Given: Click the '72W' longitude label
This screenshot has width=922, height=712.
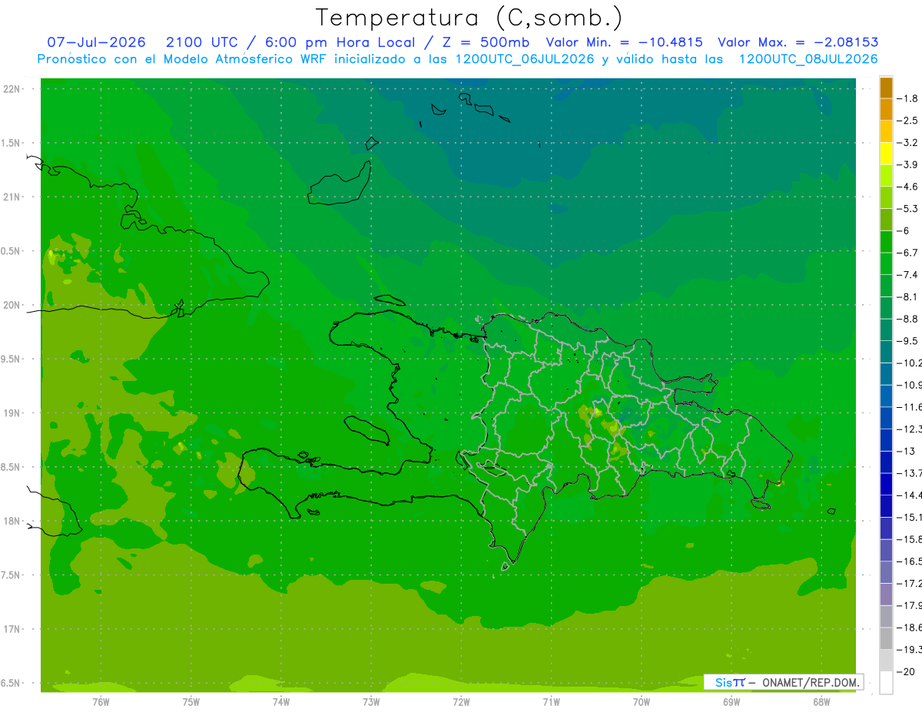Looking at the screenshot, I should tap(461, 701).
